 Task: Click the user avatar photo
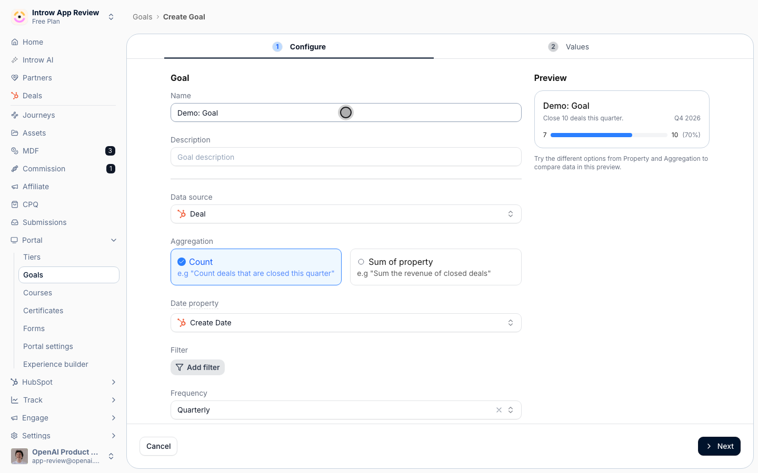(19, 456)
